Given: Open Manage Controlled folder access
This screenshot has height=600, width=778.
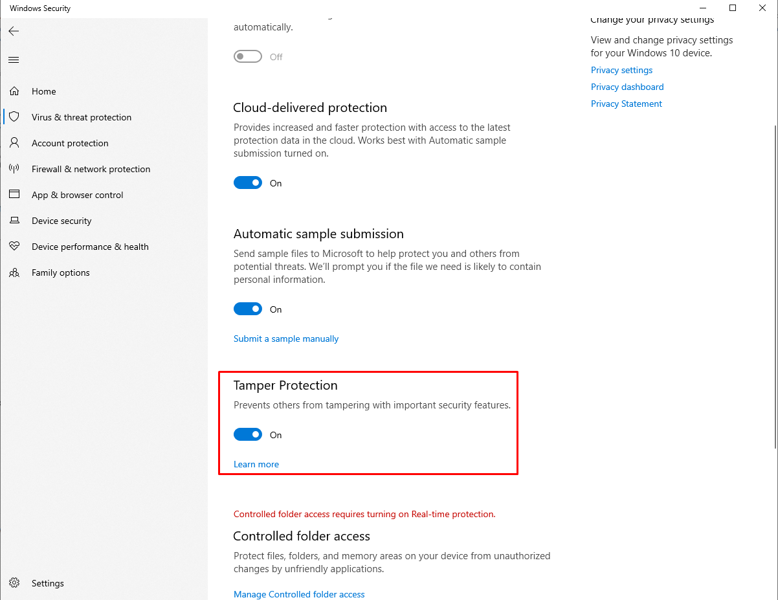Looking at the screenshot, I should tap(299, 594).
